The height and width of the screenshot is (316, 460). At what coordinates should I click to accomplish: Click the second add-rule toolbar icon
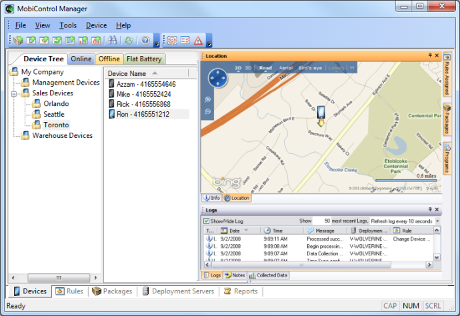pyautogui.click(x=44, y=40)
